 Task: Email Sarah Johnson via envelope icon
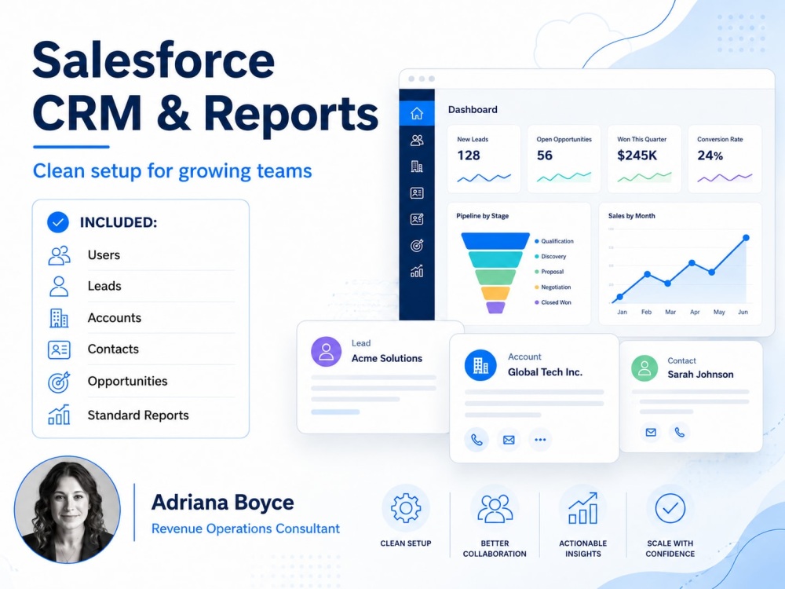651,432
